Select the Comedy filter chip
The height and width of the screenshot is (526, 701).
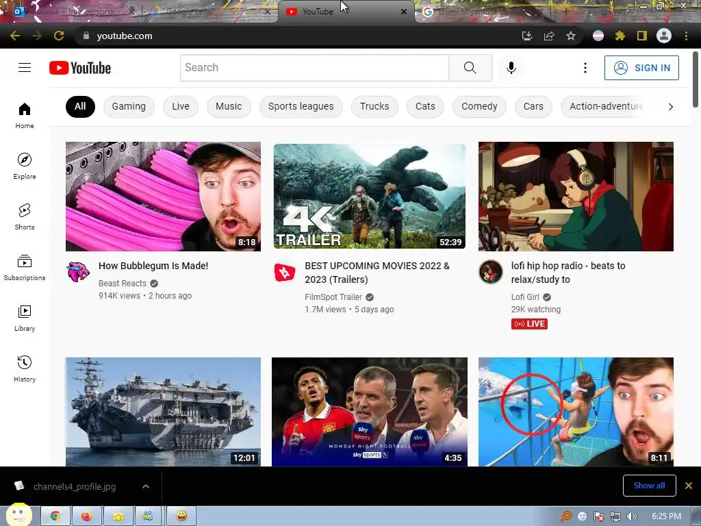pos(479,106)
